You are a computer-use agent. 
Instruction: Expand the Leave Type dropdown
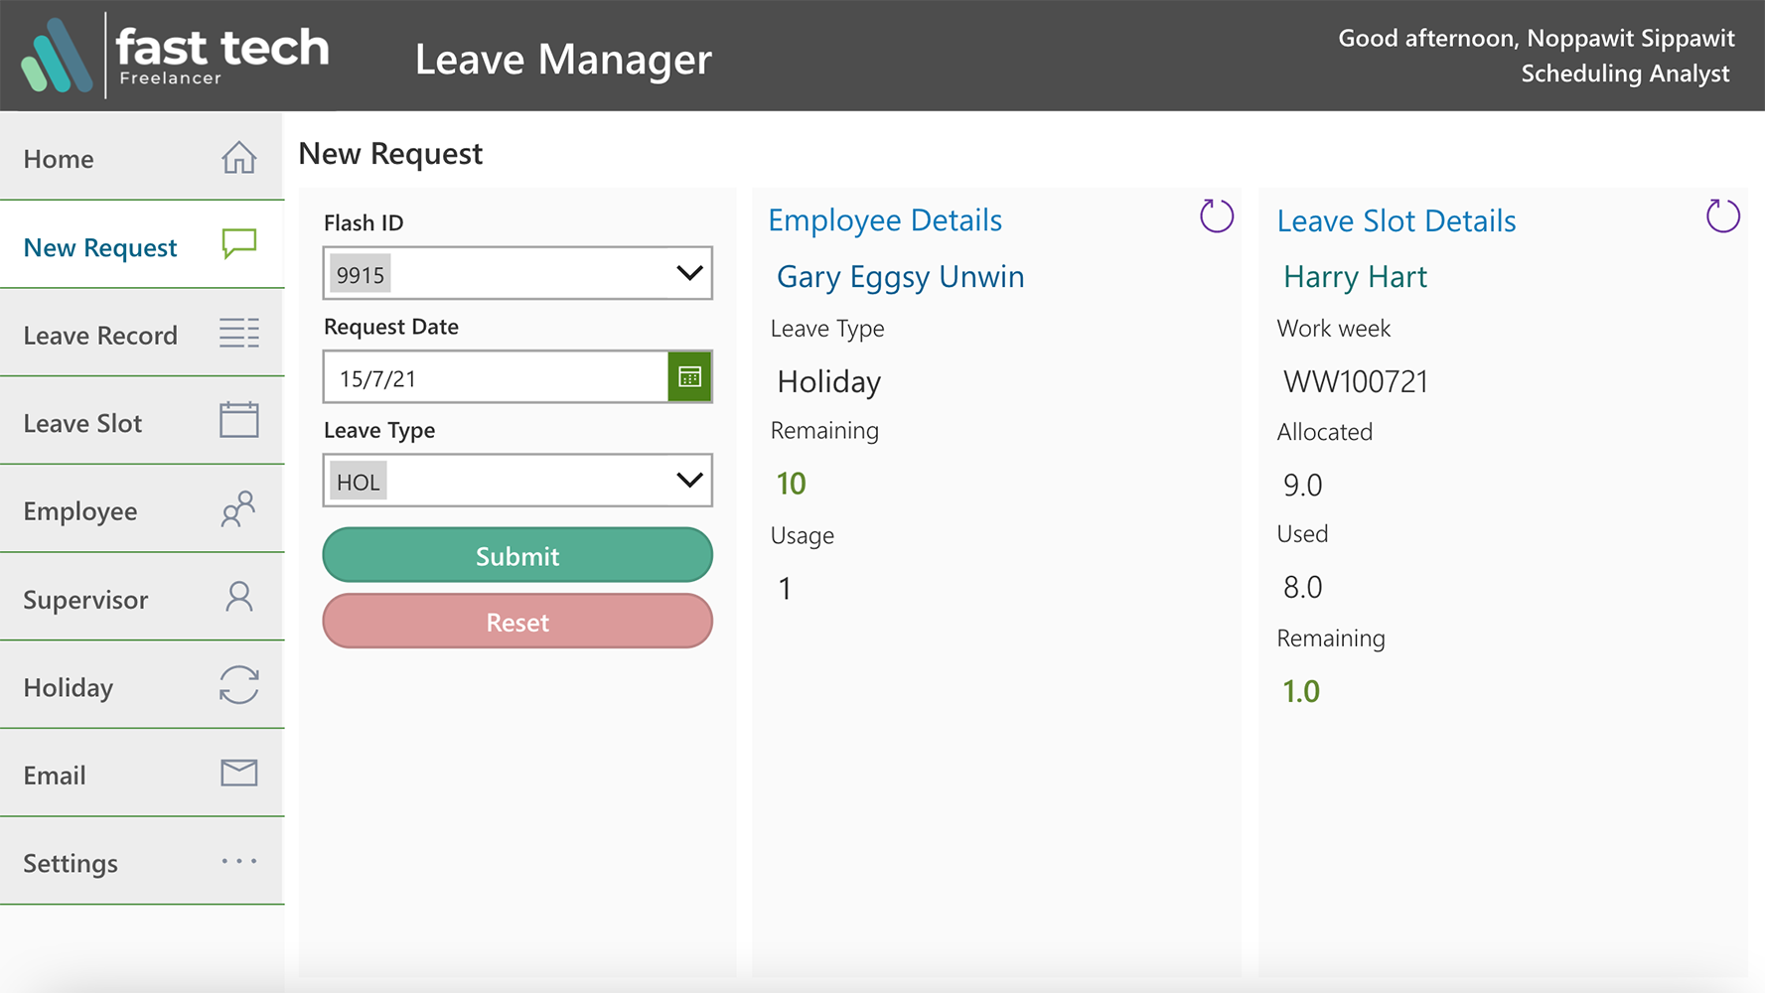(x=688, y=481)
